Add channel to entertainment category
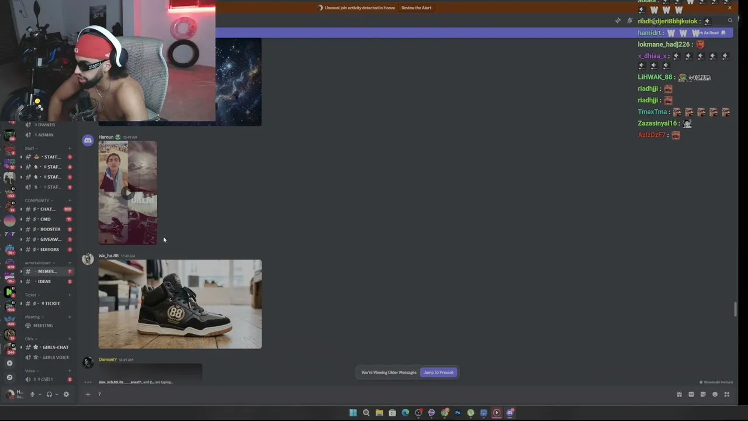The image size is (748, 421). [x=70, y=263]
